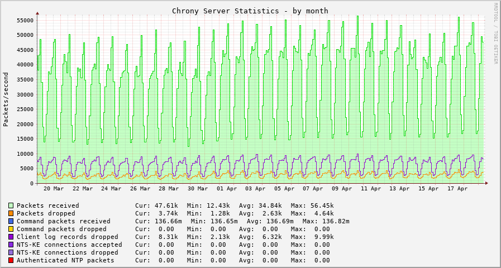
Task: Click the 'Cur: 8.31k' value
Action: [156, 237]
